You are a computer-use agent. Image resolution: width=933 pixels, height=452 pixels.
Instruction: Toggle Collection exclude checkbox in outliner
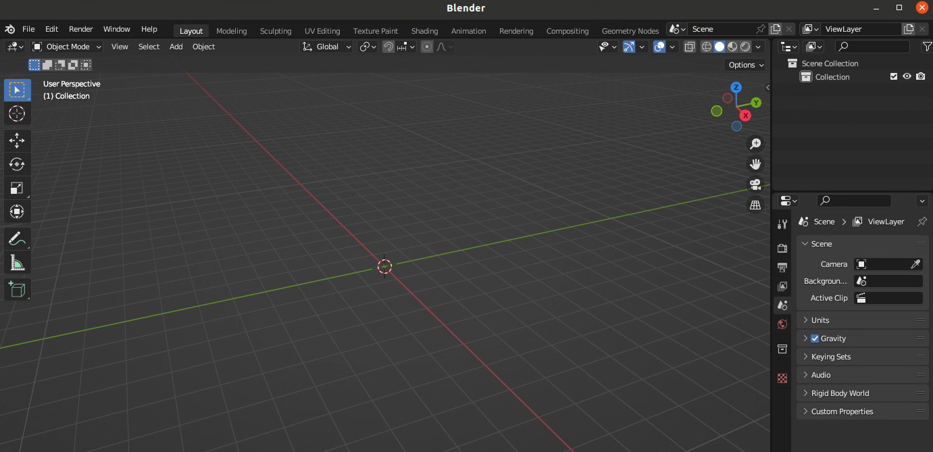894,77
